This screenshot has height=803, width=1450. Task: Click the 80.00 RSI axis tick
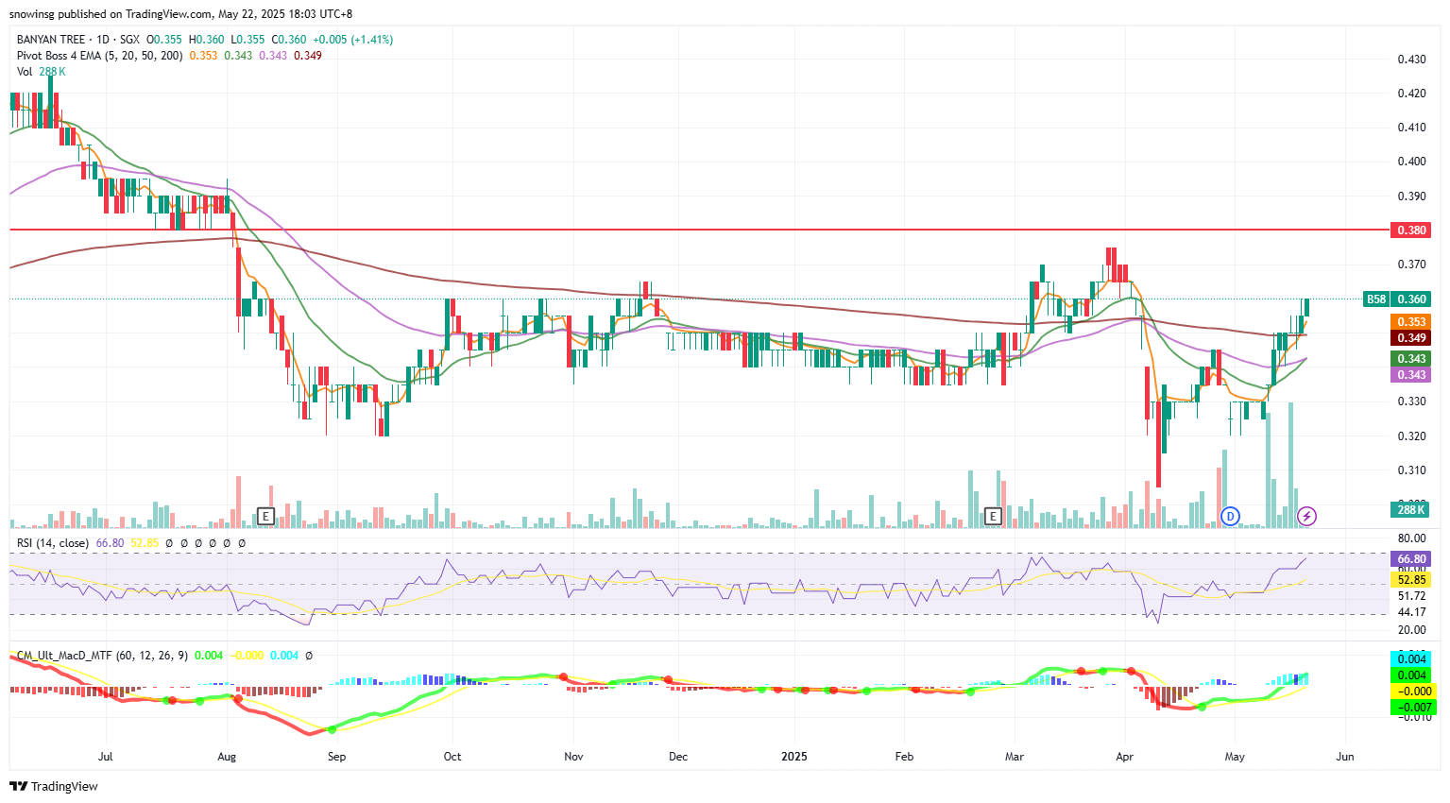pos(1411,538)
